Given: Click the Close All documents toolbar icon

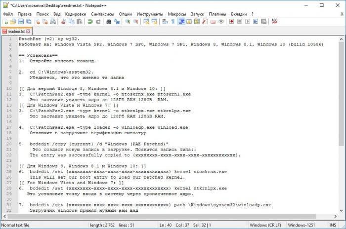Looking at the screenshot, I should pos(45,21).
